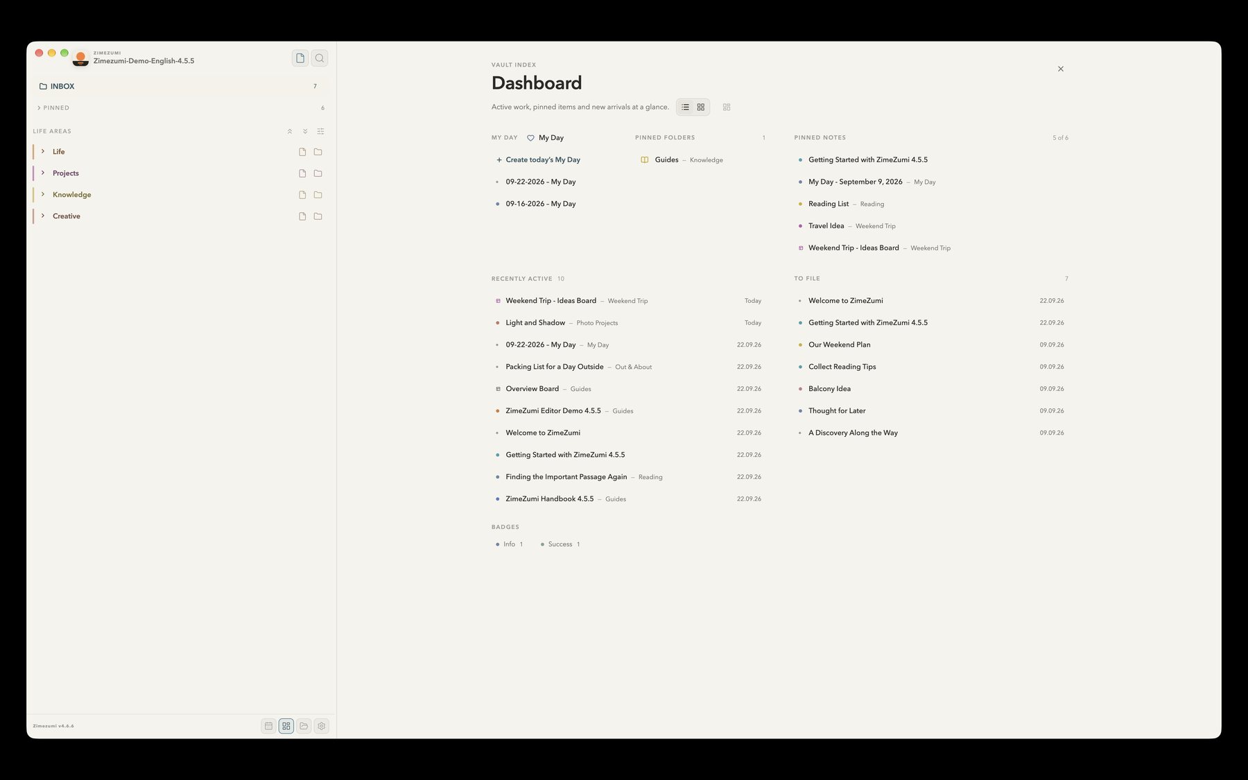
Task: Open the Life Areas settings sliders icon
Action: 320,131
